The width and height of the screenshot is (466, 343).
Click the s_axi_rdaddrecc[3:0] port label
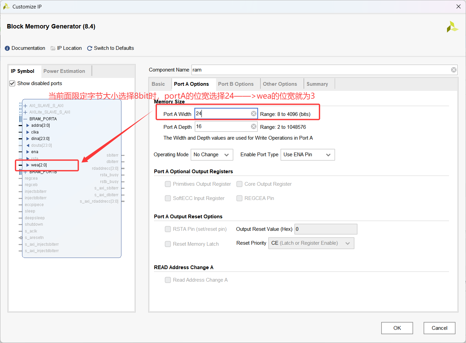click(x=99, y=201)
